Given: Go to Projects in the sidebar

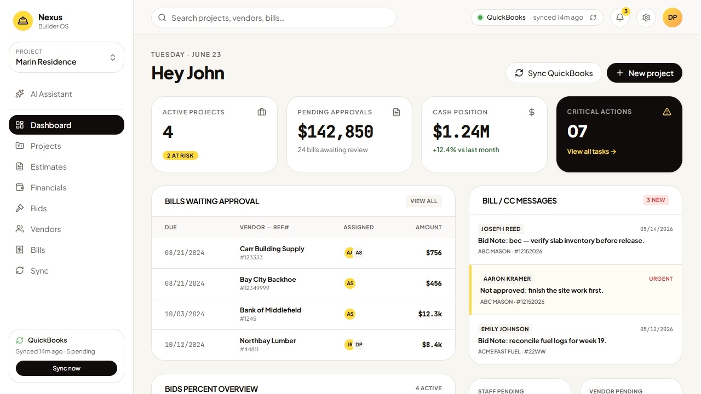Looking at the screenshot, I should pos(66,146).
